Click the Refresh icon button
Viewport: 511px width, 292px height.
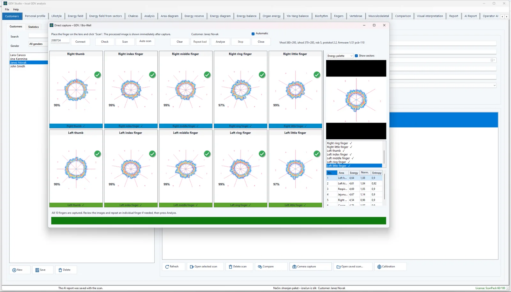(x=167, y=267)
